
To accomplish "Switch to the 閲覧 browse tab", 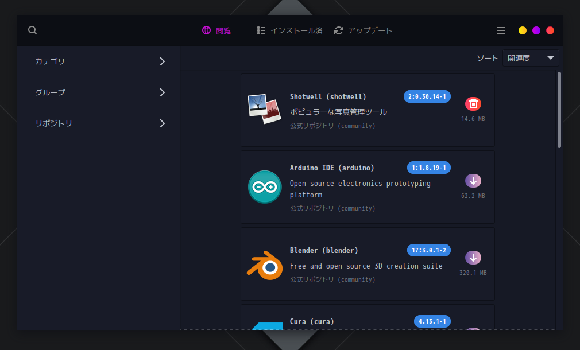I will click(x=216, y=30).
